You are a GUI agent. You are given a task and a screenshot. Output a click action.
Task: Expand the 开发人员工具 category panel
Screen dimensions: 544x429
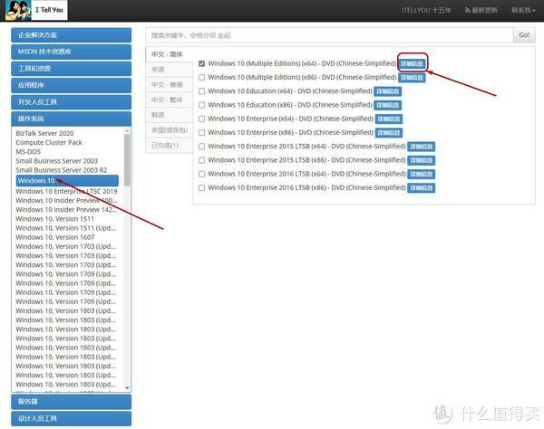71,102
